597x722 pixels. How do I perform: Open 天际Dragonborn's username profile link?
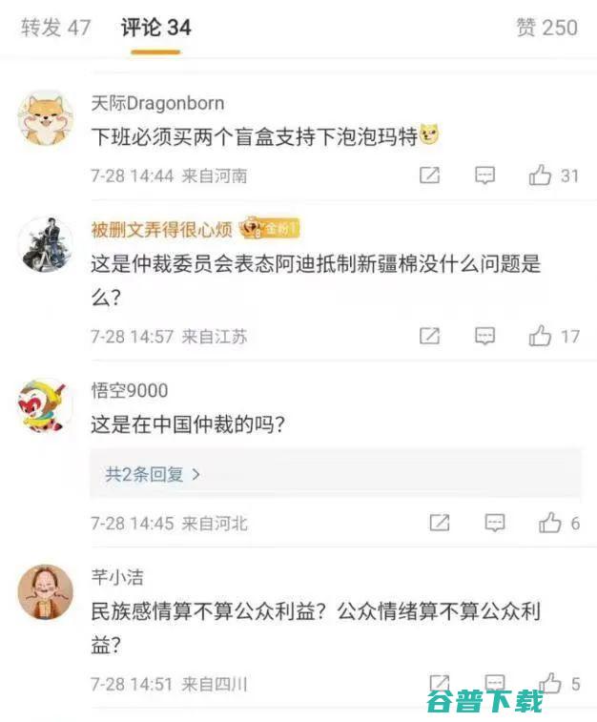point(157,104)
